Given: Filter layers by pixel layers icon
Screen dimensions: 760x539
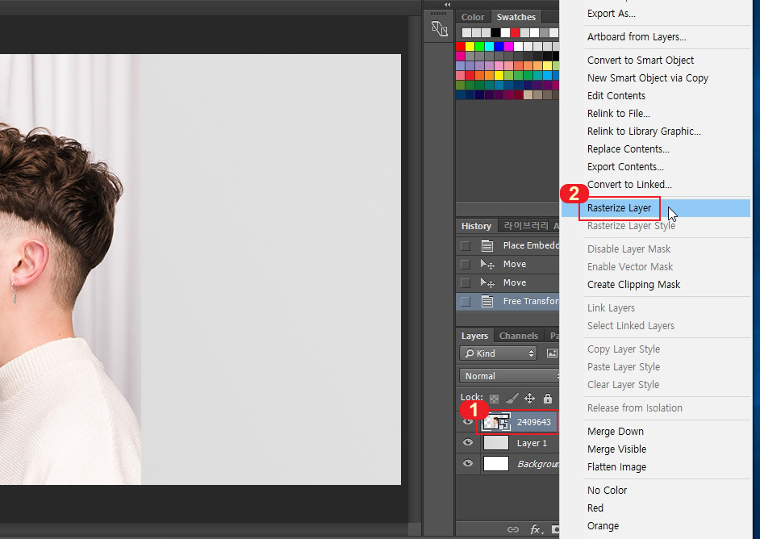Looking at the screenshot, I should pyautogui.click(x=552, y=353).
